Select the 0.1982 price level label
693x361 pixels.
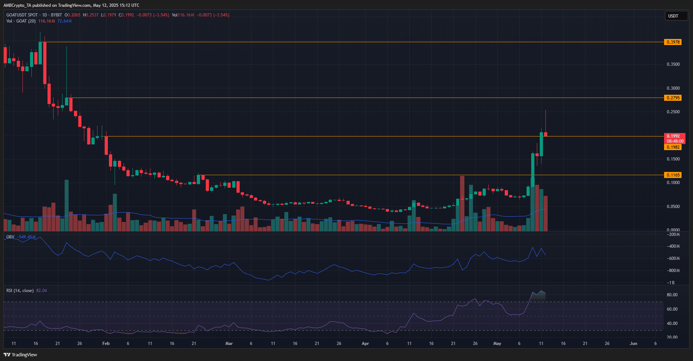[673, 147]
